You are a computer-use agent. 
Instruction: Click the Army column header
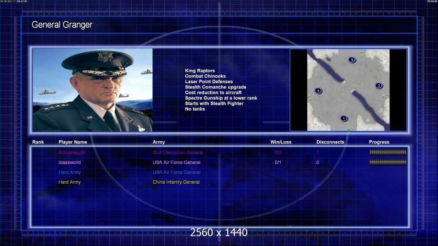click(159, 142)
